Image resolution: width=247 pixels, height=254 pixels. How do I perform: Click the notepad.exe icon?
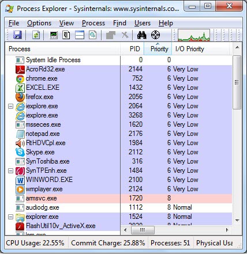20,134
